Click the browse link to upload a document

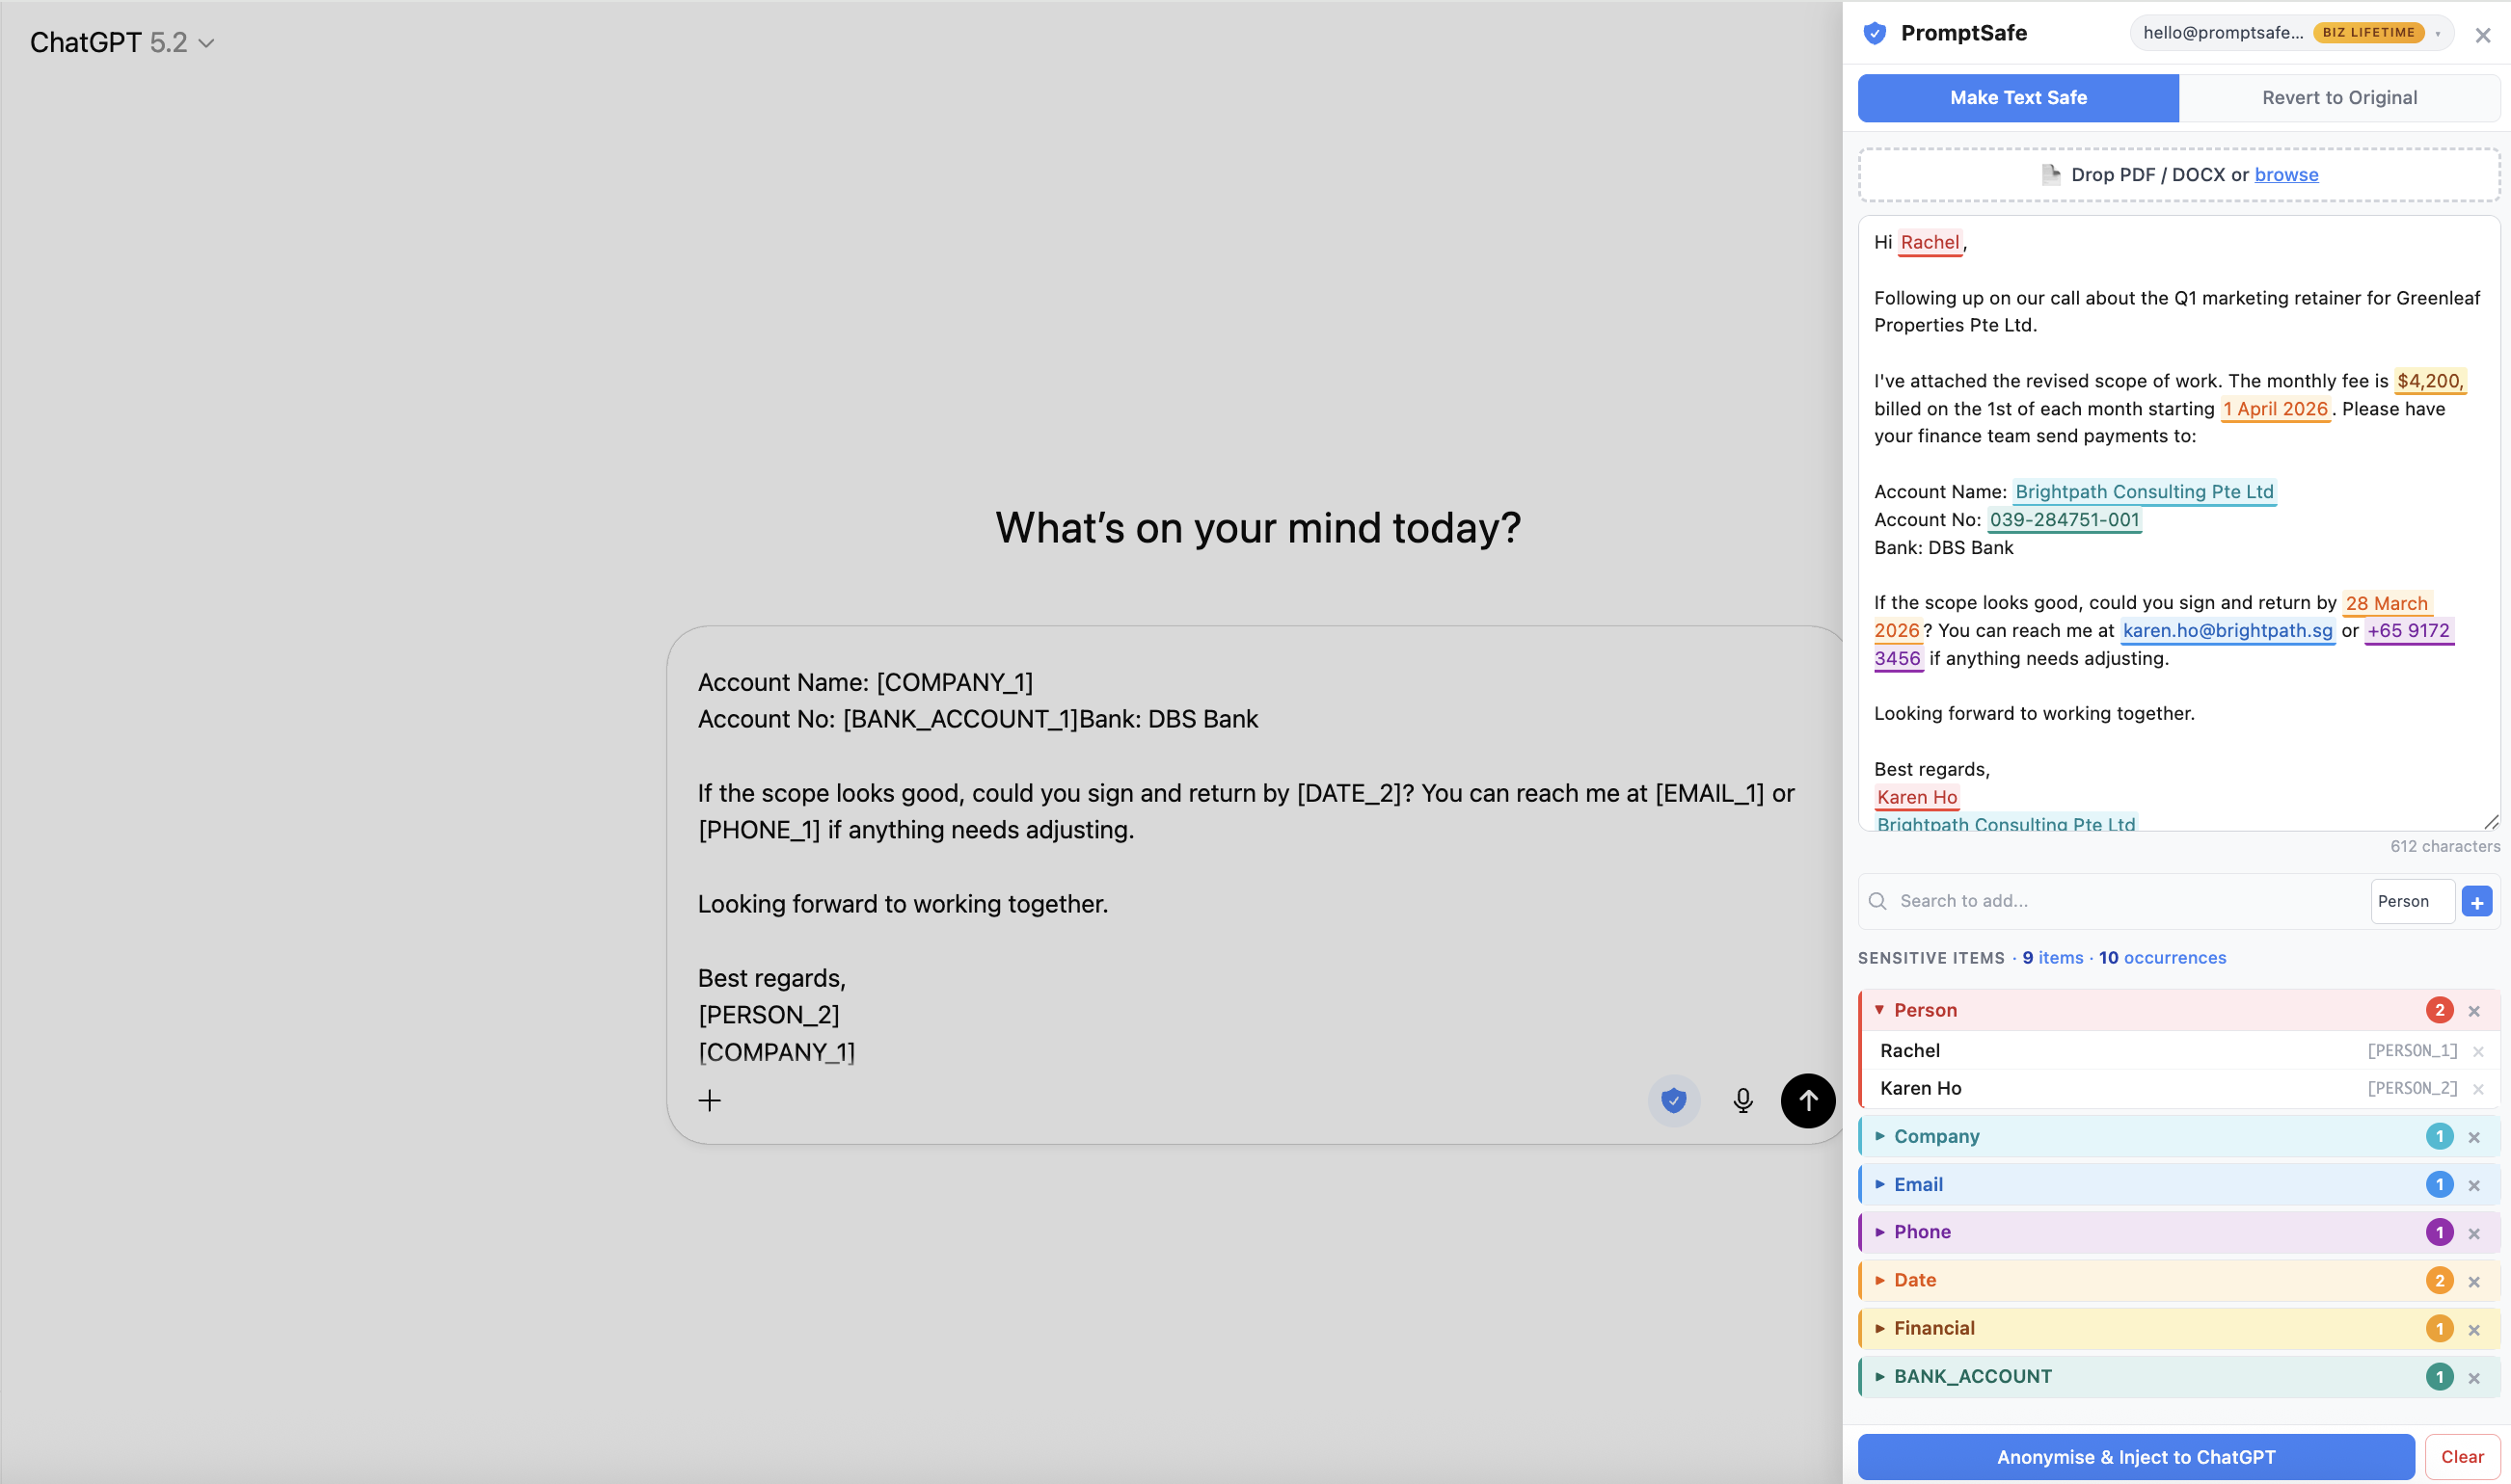click(x=2286, y=174)
